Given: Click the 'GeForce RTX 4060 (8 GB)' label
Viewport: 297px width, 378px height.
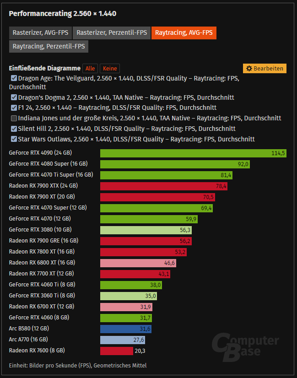Looking at the screenshot, I should 39,317.
